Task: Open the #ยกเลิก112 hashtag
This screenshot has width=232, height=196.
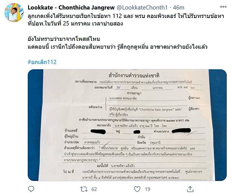Action: click(x=42, y=62)
